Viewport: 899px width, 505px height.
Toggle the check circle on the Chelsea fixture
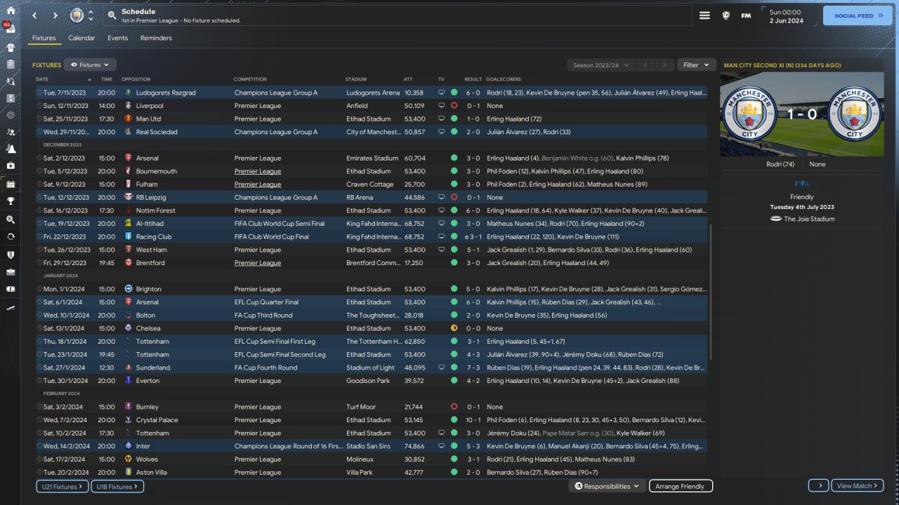click(39, 328)
